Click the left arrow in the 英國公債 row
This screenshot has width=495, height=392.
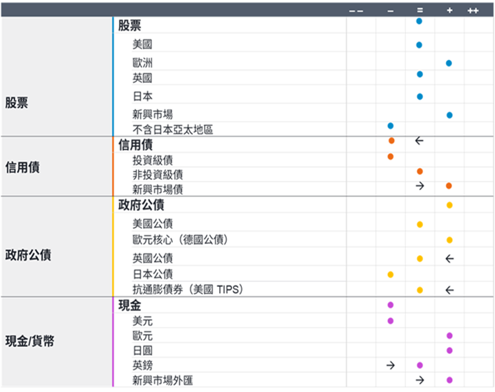pos(449,259)
